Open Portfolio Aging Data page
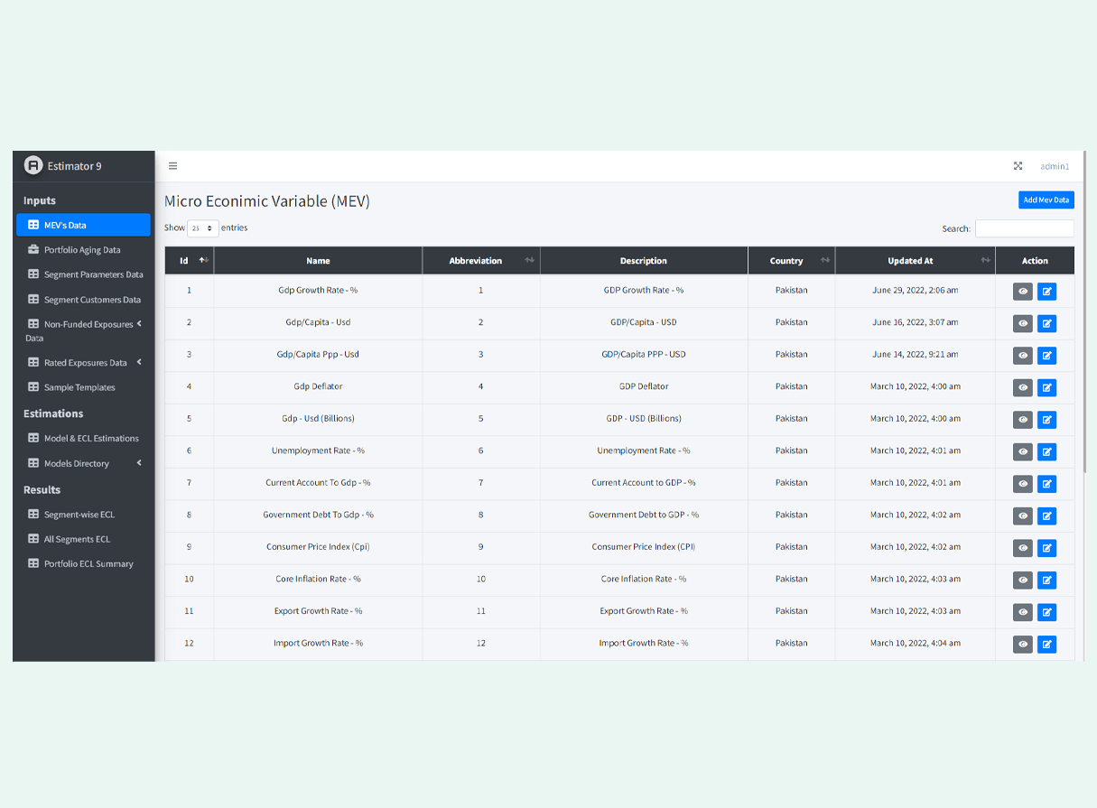This screenshot has height=808, width=1097. [81, 250]
